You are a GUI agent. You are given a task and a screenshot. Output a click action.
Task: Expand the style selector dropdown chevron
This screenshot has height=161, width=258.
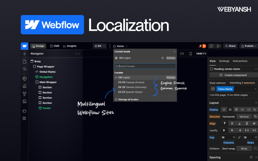255,89
